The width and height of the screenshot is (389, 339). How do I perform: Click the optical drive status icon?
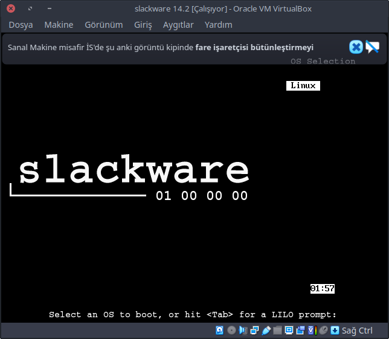231,331
